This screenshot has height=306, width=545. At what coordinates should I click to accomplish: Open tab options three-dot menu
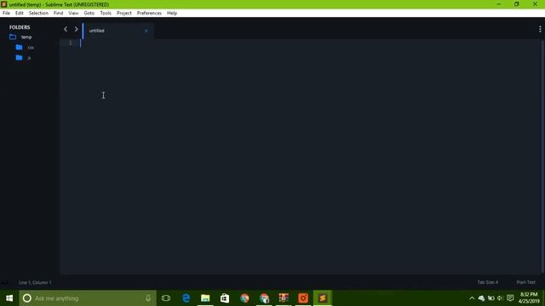click(x=540, y=30)
